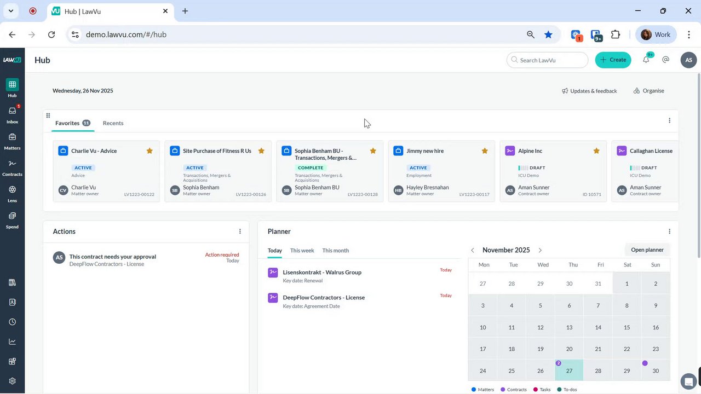Reload the LawVu page
This screenshot has width=701, height=394.
(51, 34)
